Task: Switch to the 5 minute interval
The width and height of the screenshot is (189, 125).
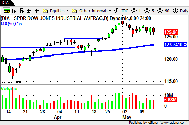Action: 153,11
